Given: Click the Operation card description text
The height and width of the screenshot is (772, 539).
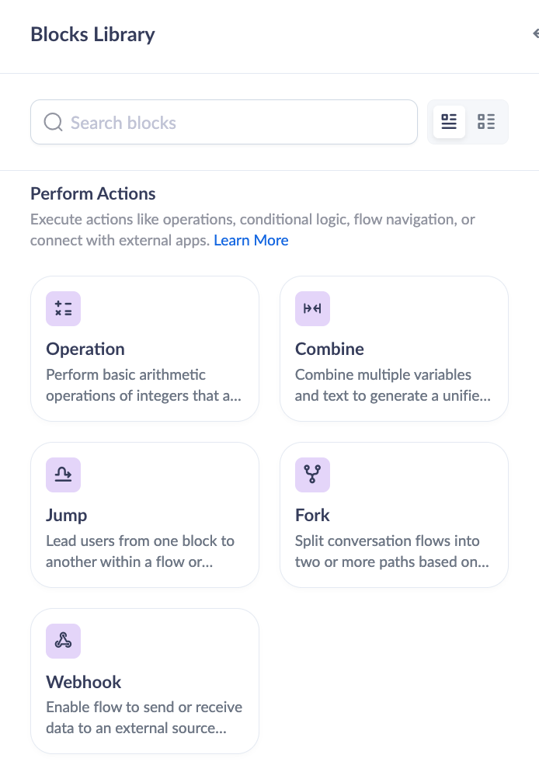Looking at the screenshot, I should [144, 385].
